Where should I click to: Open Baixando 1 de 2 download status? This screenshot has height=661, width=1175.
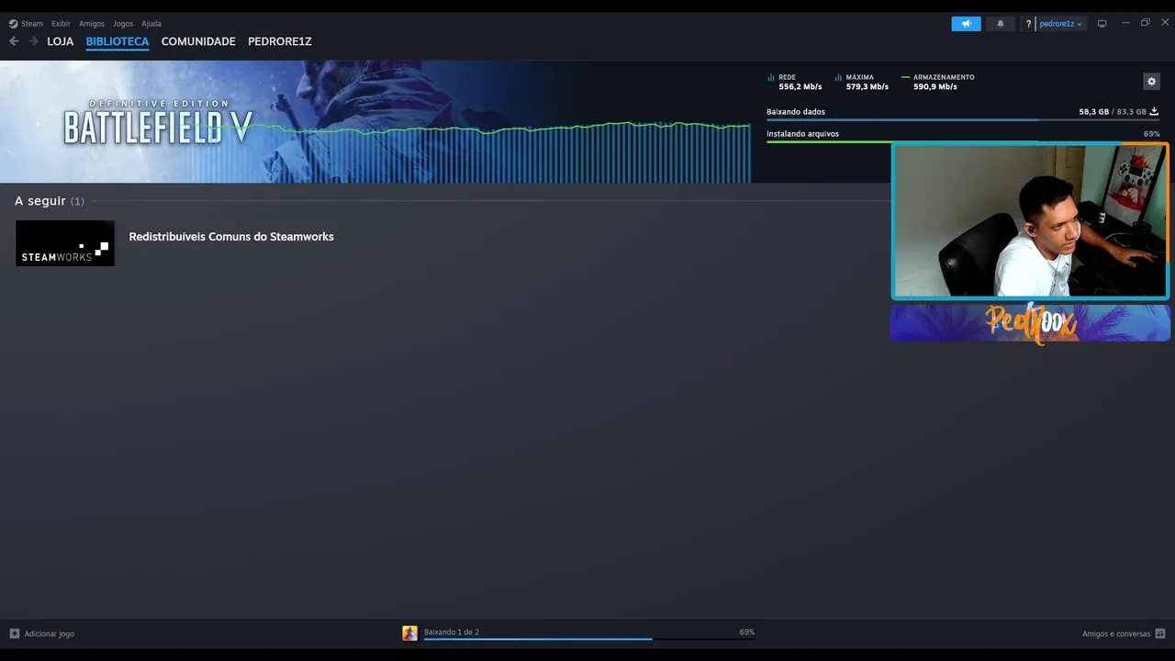point(452,632)
